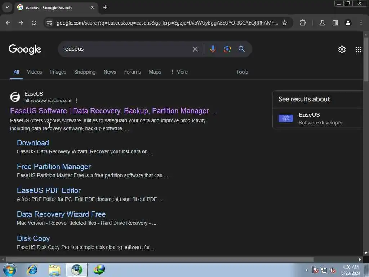Open a new browser tab
This screenshot has width=369, height=277.
105,7
